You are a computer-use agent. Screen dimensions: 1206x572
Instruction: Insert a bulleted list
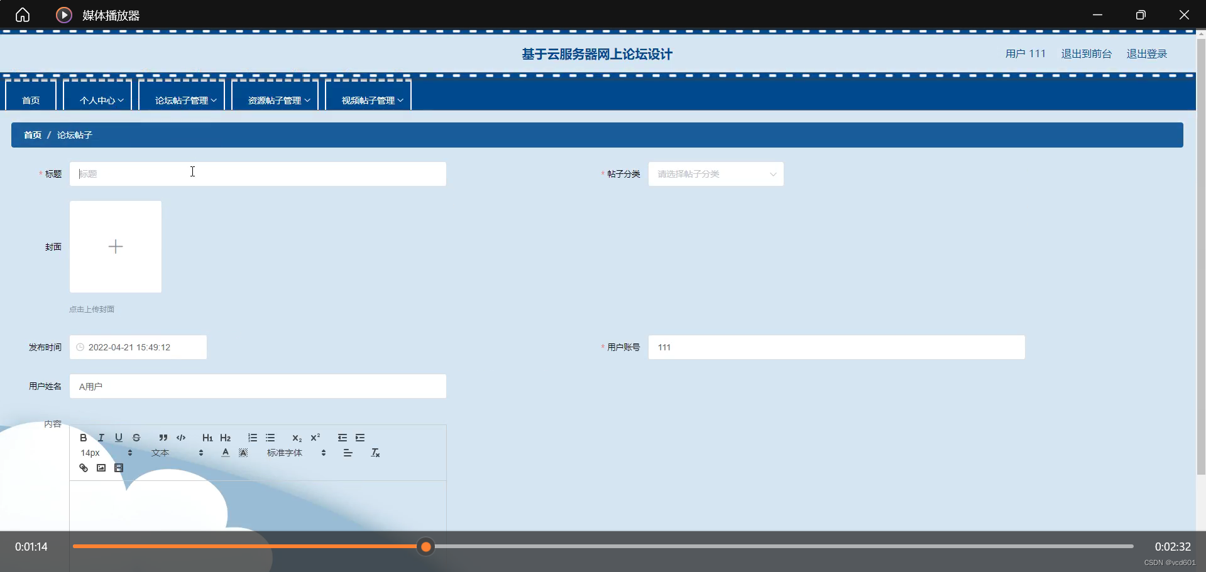click(270, 438)
